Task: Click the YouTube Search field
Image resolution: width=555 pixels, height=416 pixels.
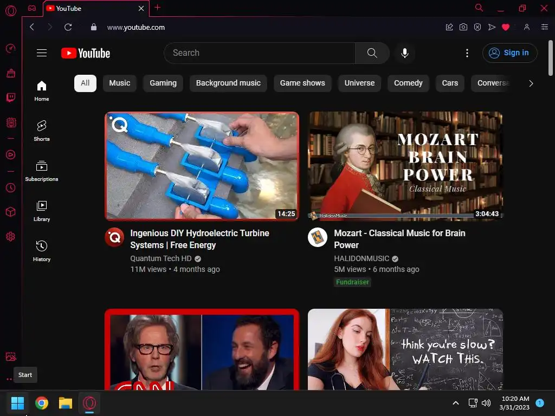Action: click(x=260, y=53)
